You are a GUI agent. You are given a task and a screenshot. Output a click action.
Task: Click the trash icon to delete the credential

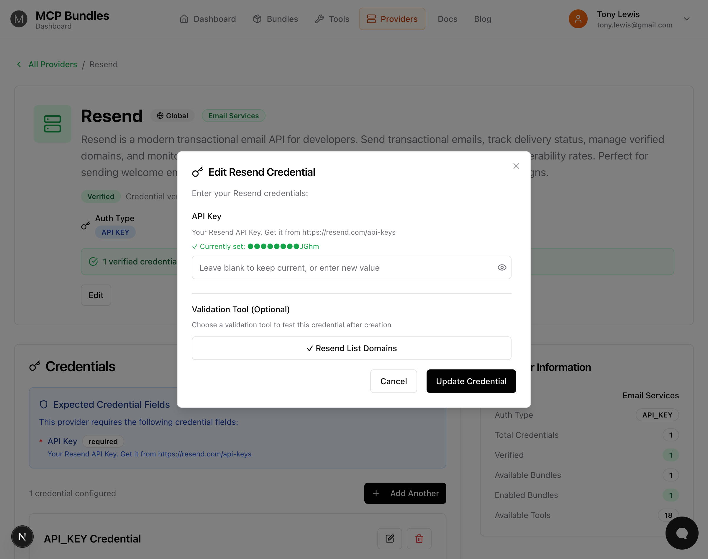419,538
